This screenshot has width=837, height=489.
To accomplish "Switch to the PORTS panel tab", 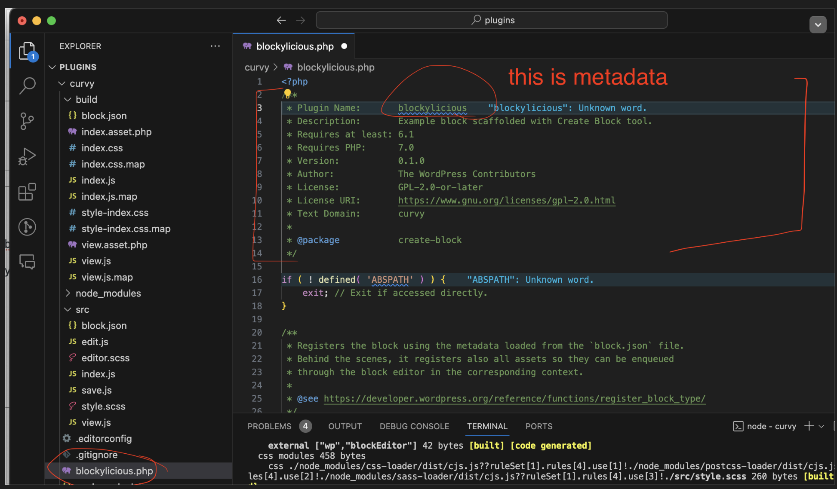I will (539, 426).
